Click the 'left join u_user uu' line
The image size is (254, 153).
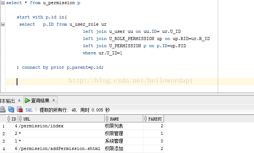(x=132, y=31)
